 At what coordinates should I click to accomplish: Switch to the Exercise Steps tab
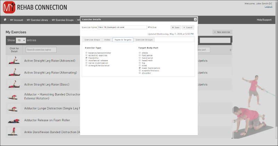(x=92, y=40)
